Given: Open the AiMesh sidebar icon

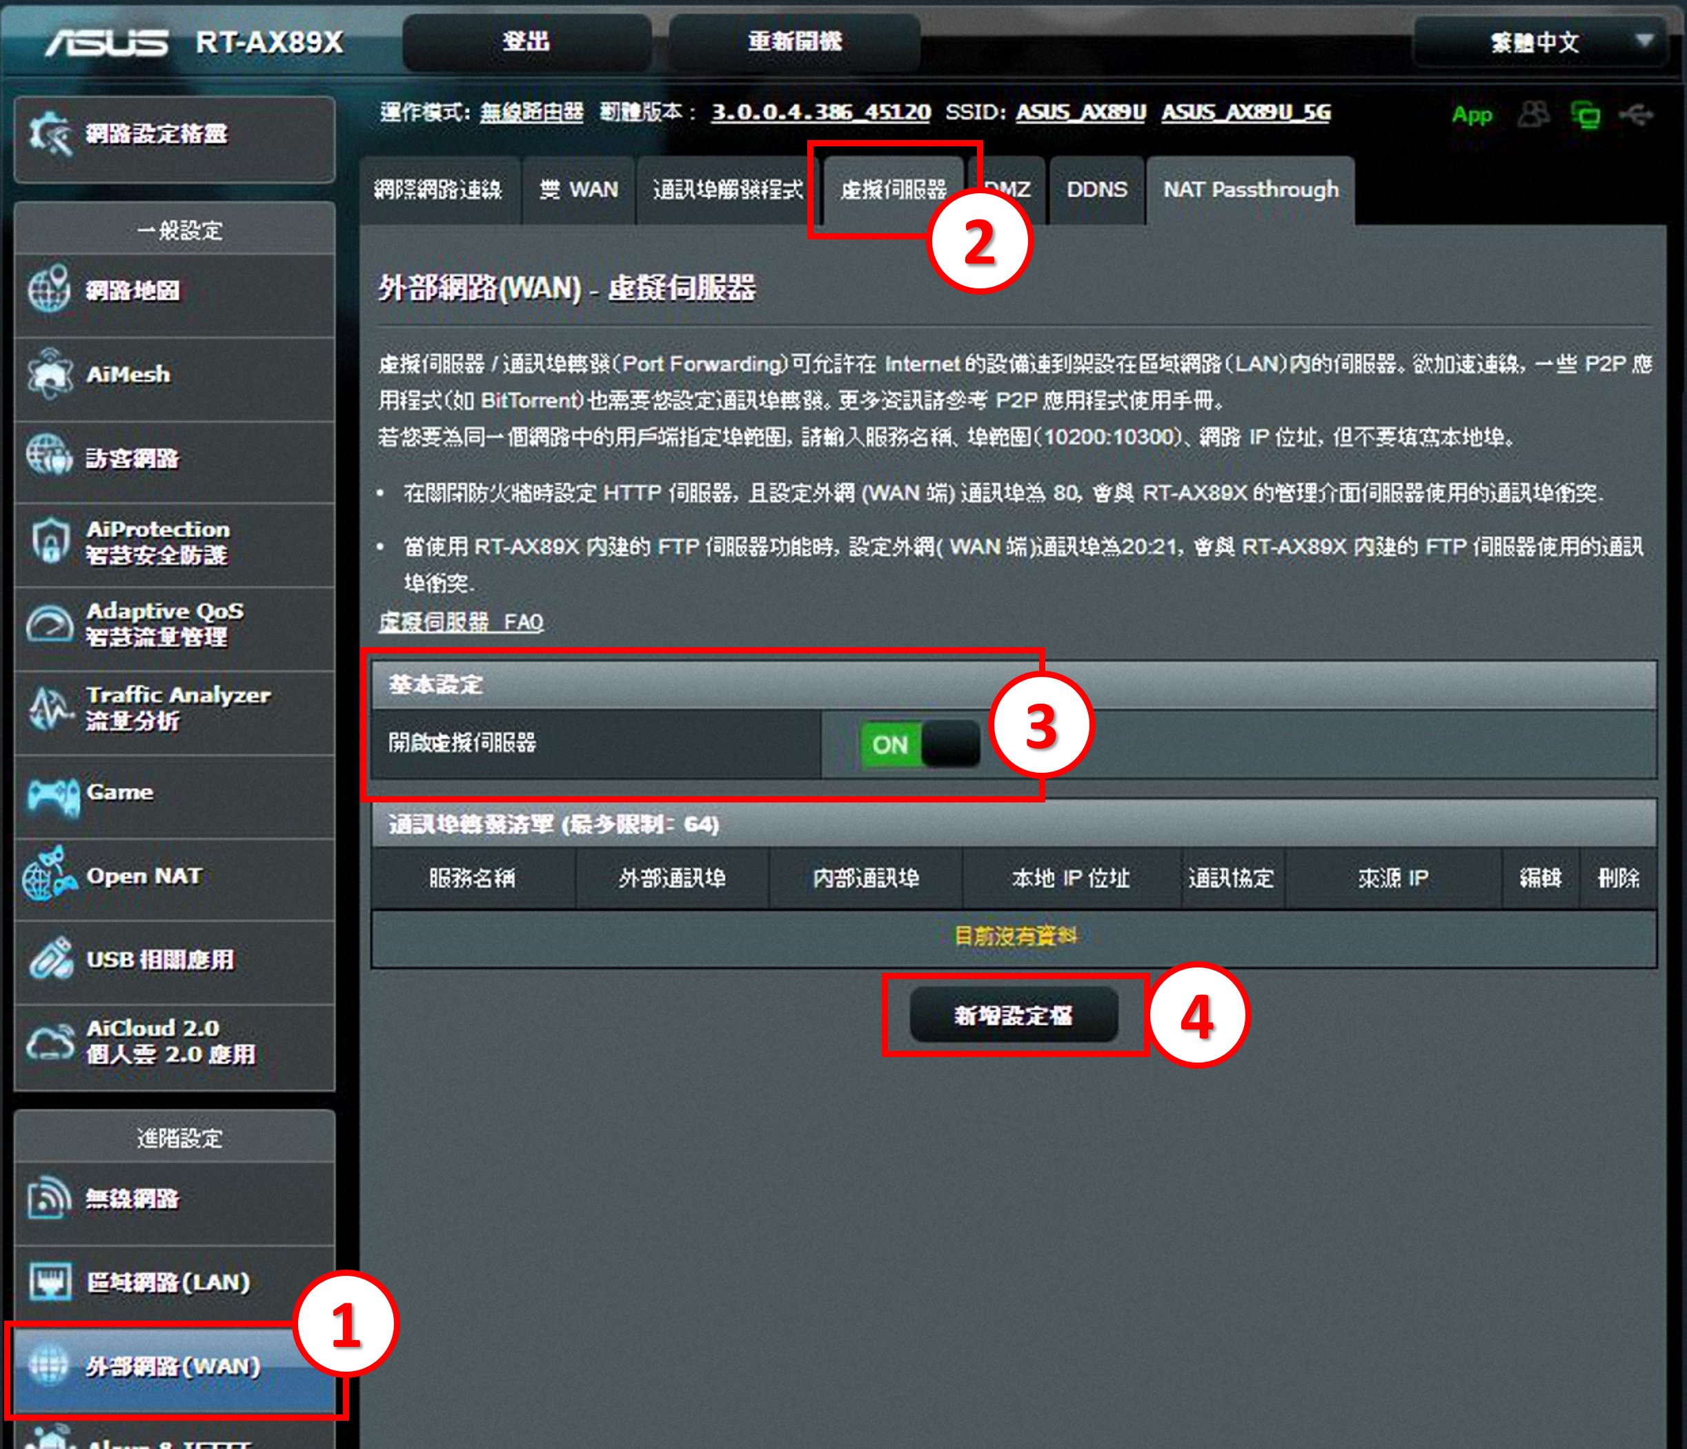Looking at the screenshot, I should coord(50,374).
